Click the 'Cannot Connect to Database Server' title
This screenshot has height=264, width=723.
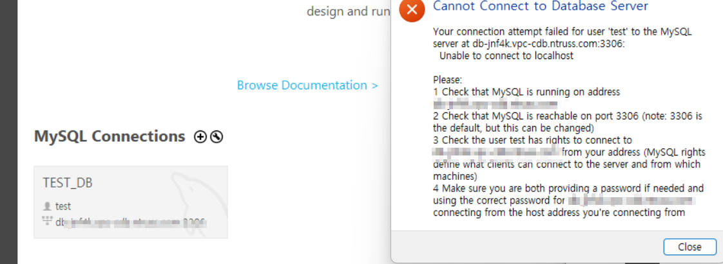541,6
